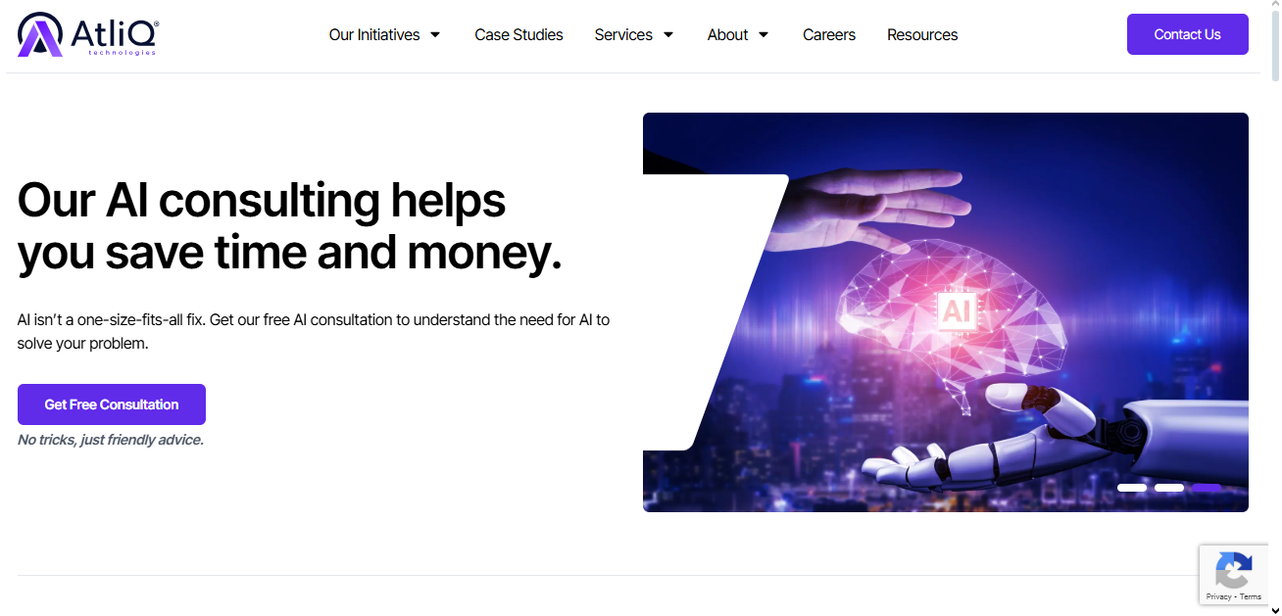Image resolution: width=1282 pixels, height=616 pixels.
Task: Select the second carousel slide indicator
Action: 1169,487
